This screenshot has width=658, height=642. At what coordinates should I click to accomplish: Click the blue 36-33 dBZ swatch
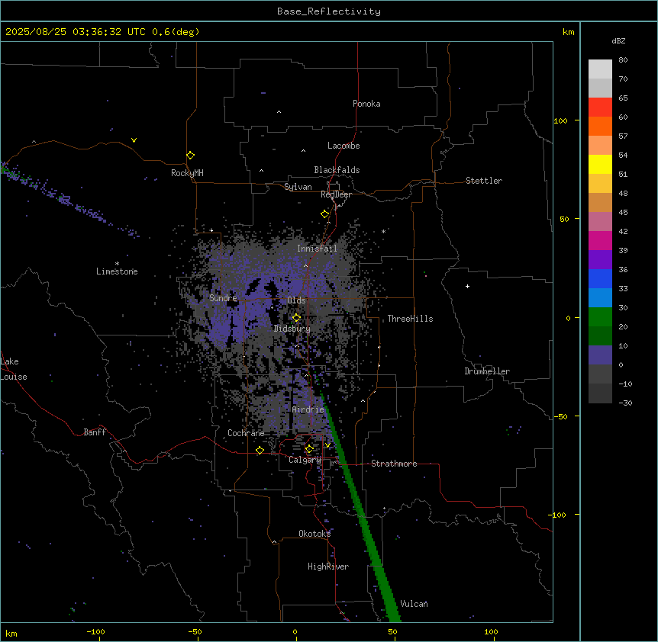(600, 278)
